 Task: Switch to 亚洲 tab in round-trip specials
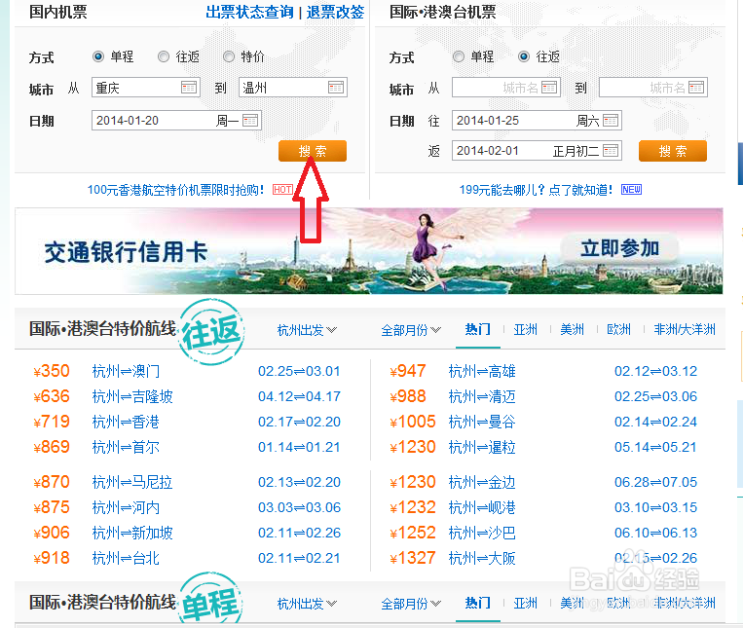tap(526, 329)
